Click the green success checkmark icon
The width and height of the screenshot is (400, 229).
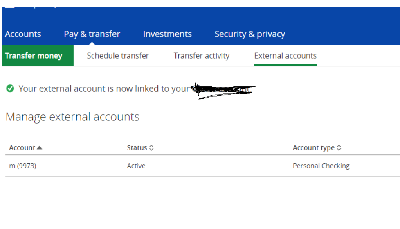point(10,88)
